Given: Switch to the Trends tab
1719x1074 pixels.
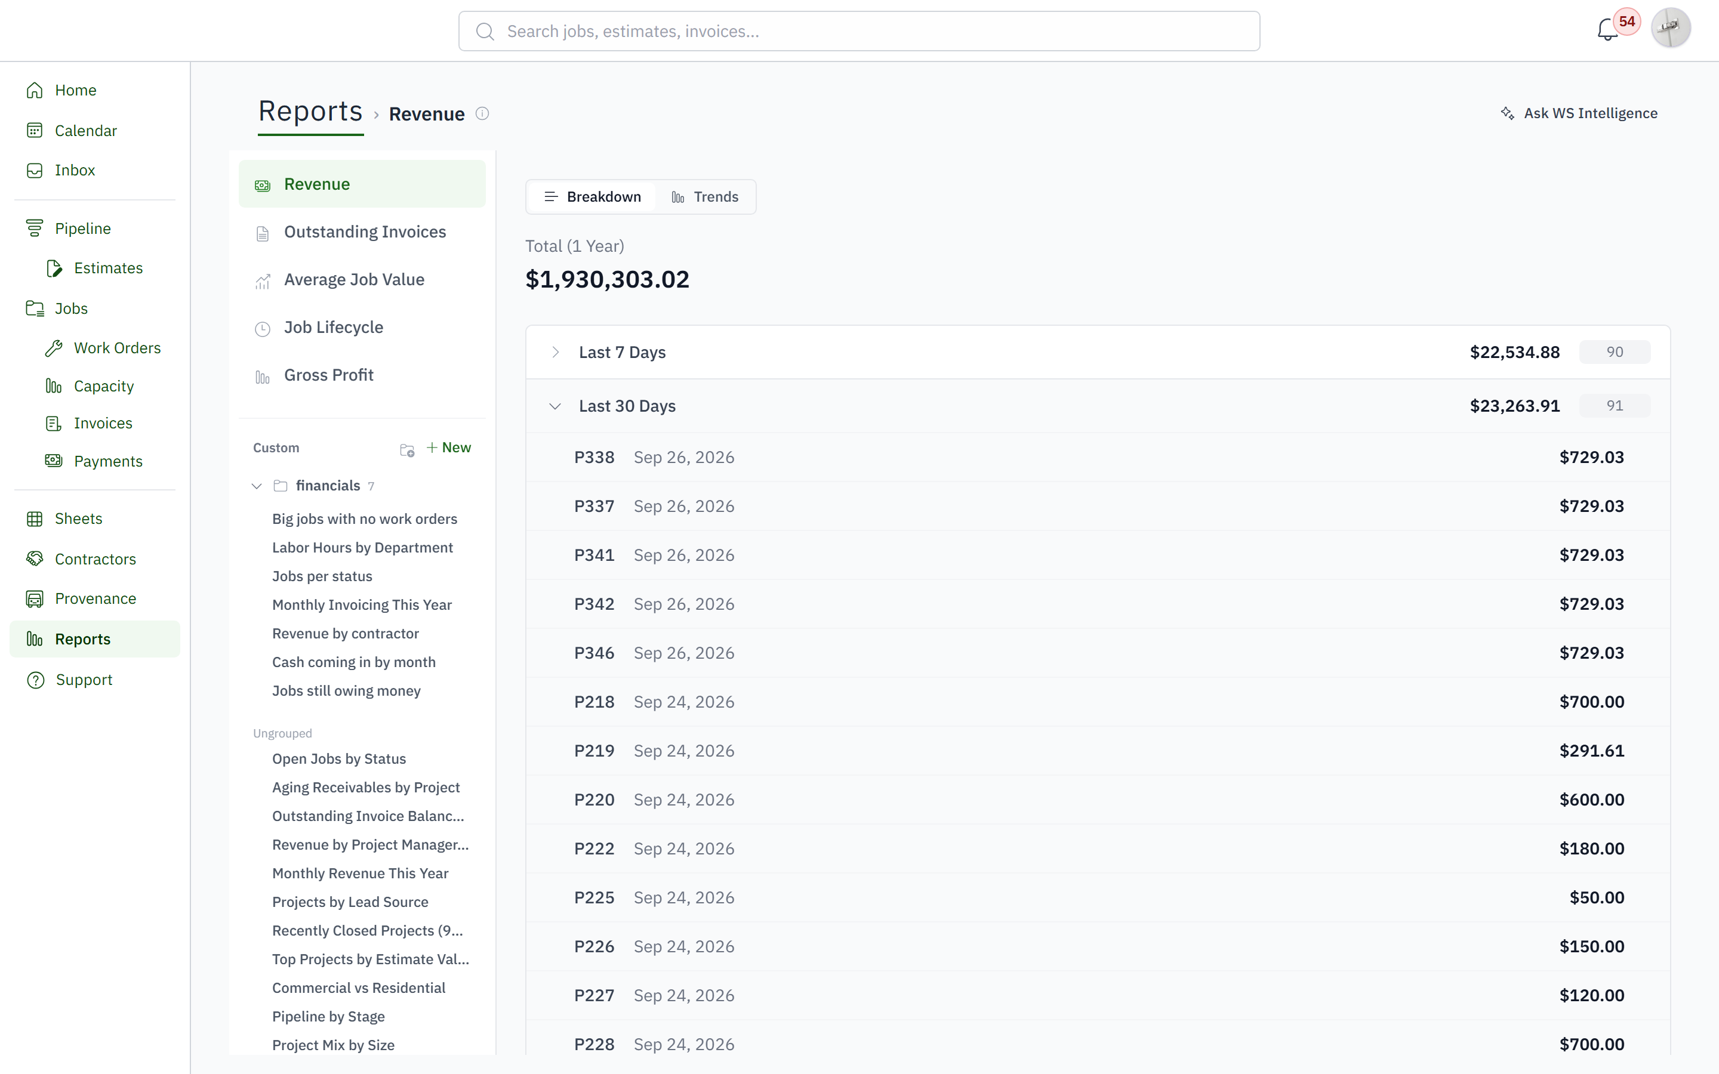Looking at the screenshot, I should pyautogui.click(x=706, y=197).
